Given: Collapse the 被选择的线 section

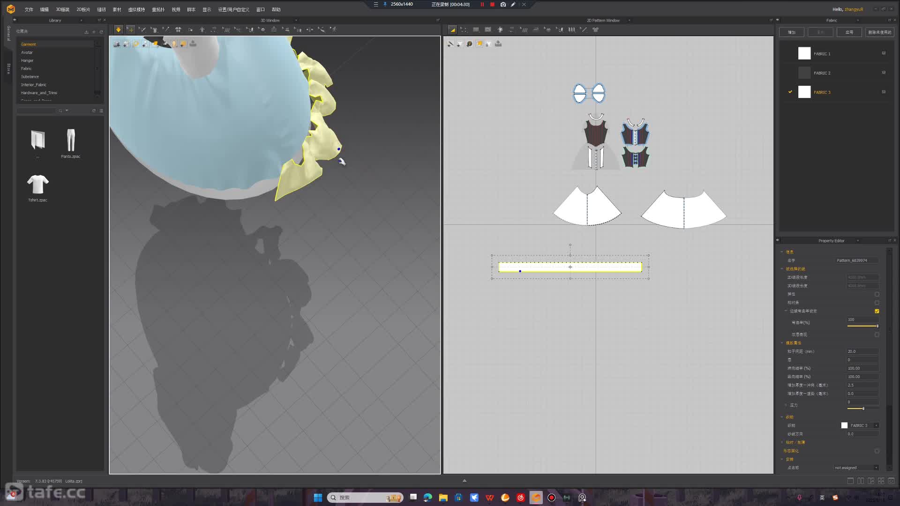Looking at the screenshot, I should 782,269.
